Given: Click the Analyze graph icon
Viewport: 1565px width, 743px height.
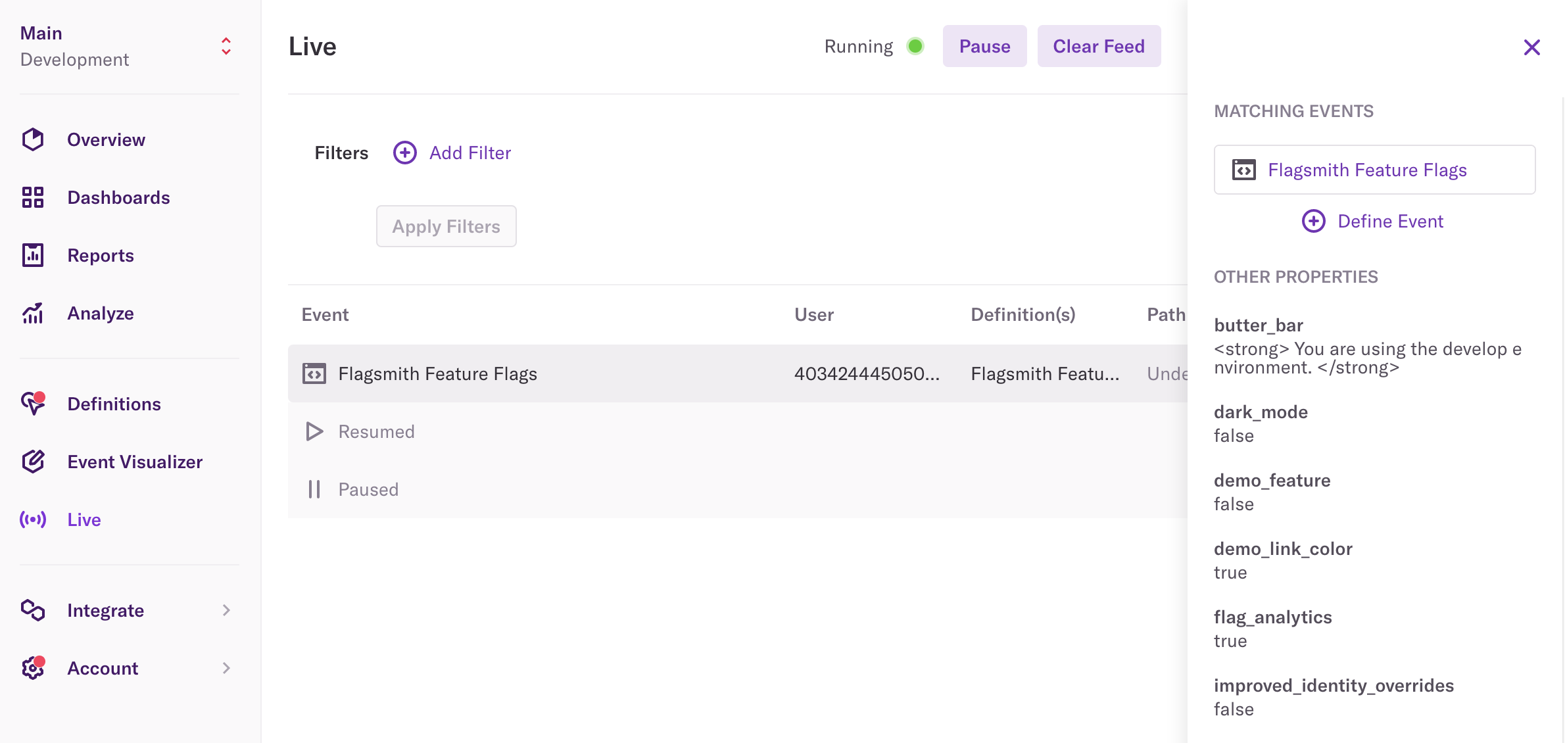Looking at the screenshot, I should (x=33, y=314).
